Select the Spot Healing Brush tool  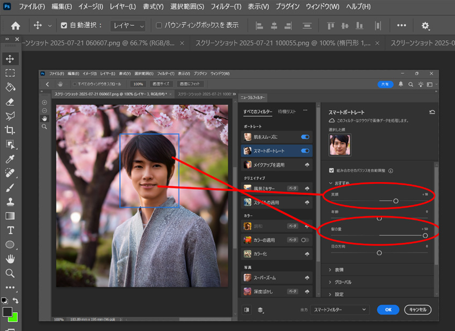pyautogui.click(x=10, y=173)
